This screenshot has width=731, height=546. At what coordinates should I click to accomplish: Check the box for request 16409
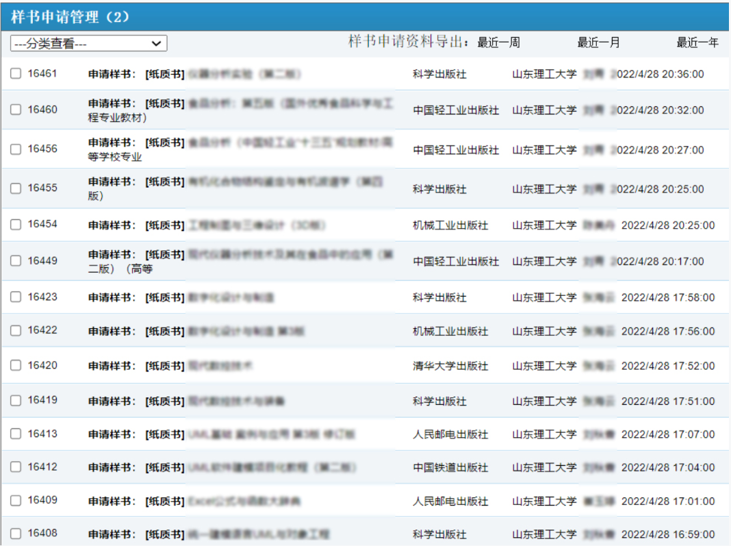[16, 501]
